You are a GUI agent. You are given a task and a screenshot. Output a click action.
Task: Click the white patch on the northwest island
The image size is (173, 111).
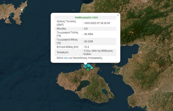pos(22,10)
